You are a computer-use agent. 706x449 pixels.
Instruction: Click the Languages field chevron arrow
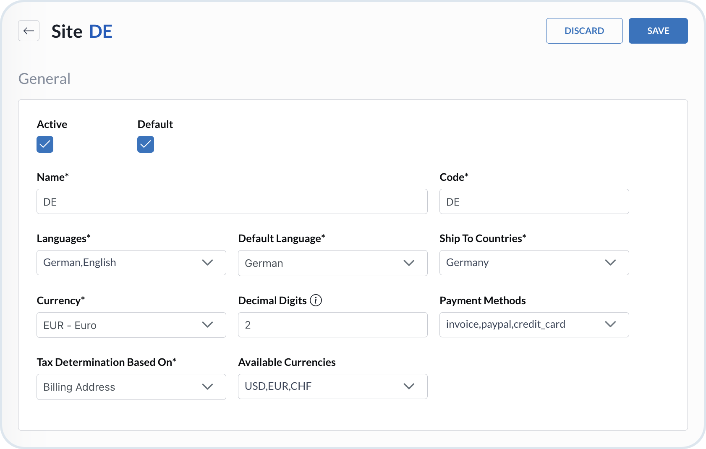pos(207,263)
